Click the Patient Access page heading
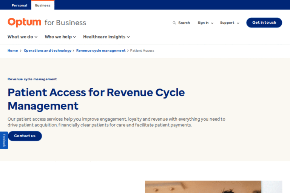 (96, 99)
